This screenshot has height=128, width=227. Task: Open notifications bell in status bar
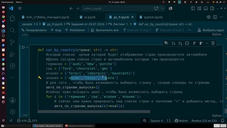click(222, 121)
